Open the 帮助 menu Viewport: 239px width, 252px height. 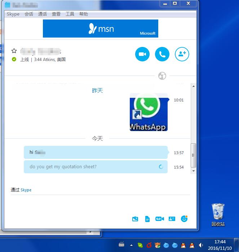[84, 14]
